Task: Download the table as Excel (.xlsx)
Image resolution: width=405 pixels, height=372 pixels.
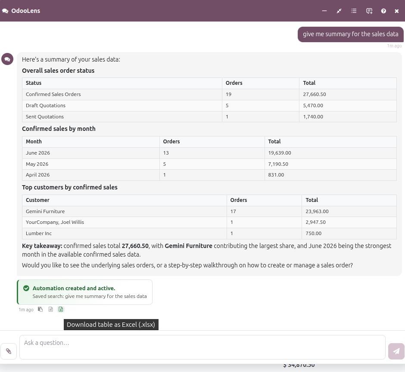Action: click(61, 309)
